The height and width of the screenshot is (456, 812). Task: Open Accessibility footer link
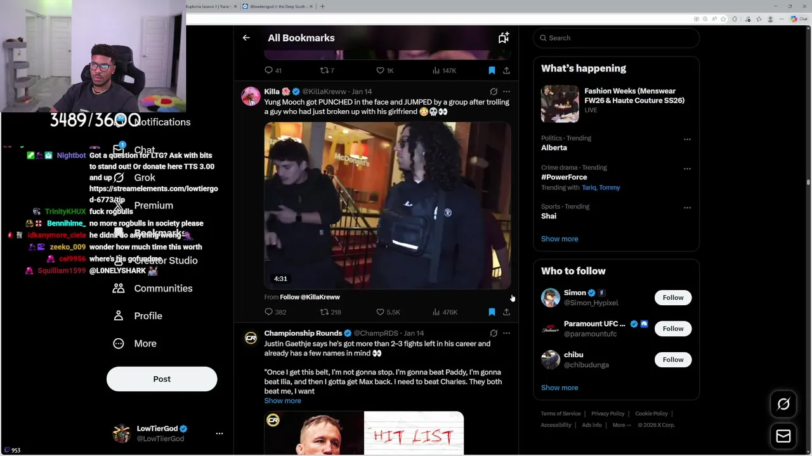point(556,425)
